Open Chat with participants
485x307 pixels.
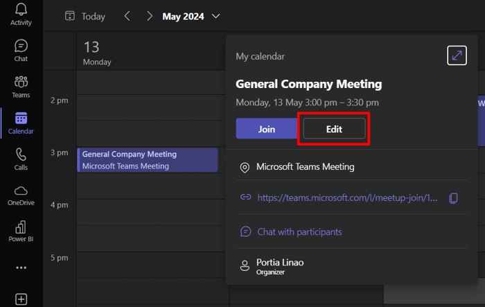click(299, 231)
